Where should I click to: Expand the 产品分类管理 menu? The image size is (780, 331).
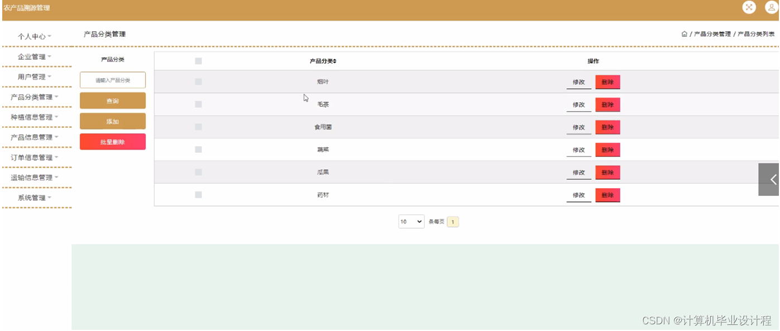(x=35, y=97)
